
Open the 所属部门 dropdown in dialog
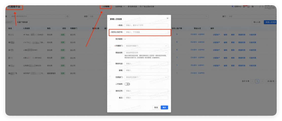pyautogui.click(x=146, y=46)
